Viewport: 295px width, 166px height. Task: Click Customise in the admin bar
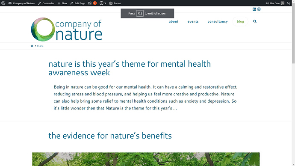tap(46, 3)
